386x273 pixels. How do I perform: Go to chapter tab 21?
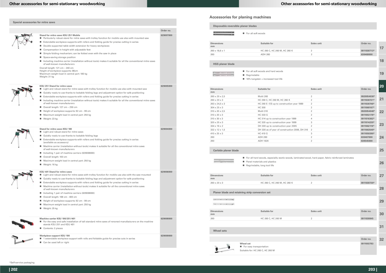(382, 99)
